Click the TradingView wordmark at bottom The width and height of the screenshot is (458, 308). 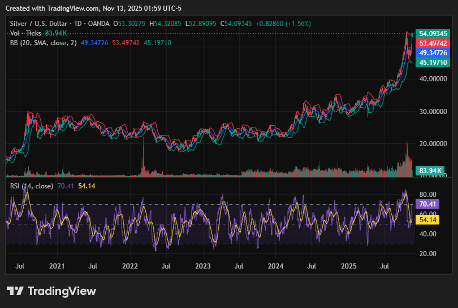[x=62, y=291]
